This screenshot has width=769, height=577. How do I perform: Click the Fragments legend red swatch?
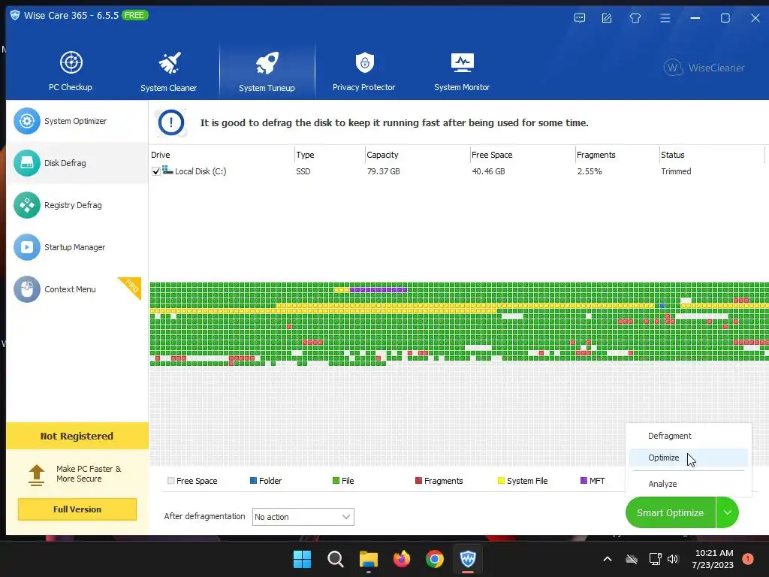(x=419, y=481)
